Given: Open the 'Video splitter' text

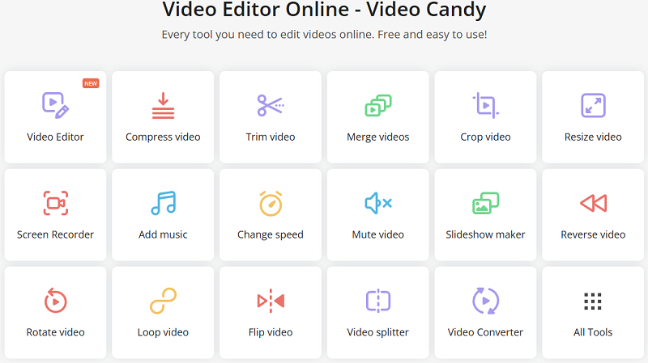Looking at the screenshot, I should point(378,332).
